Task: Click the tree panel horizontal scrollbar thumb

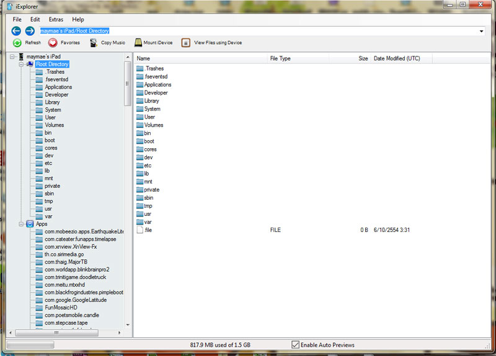Action: pos(56,333)
